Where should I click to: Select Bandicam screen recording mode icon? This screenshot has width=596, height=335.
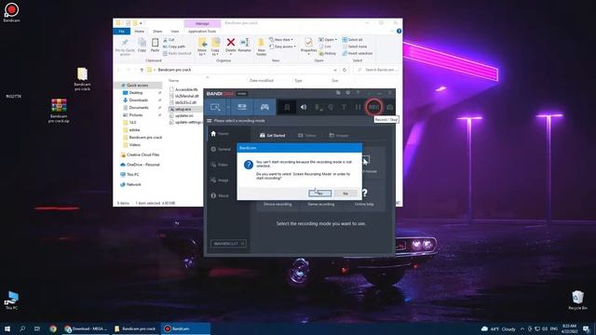point(215,107)
